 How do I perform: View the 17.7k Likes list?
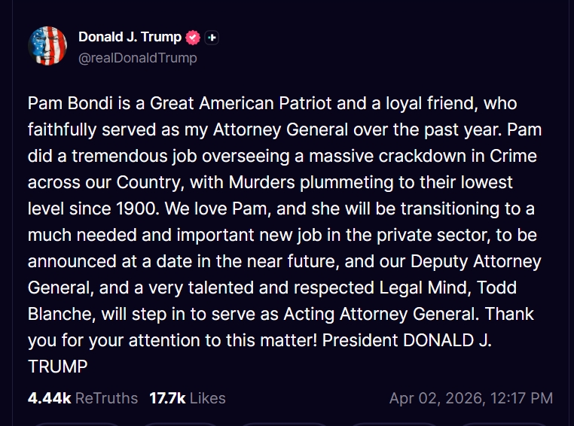pyautogui.click(x=187, y=398)
